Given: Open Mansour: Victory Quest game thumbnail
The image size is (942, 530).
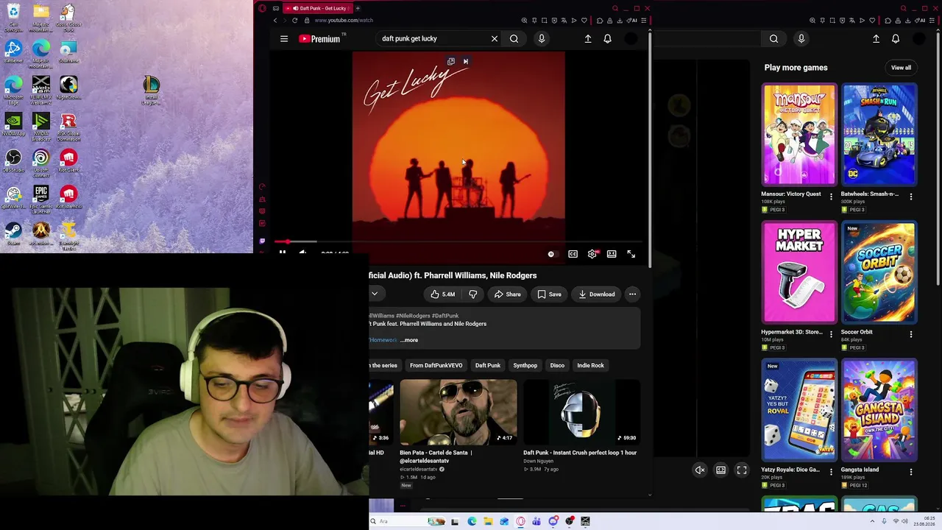Looking at the screenshot, I should [x=799, y=135].
